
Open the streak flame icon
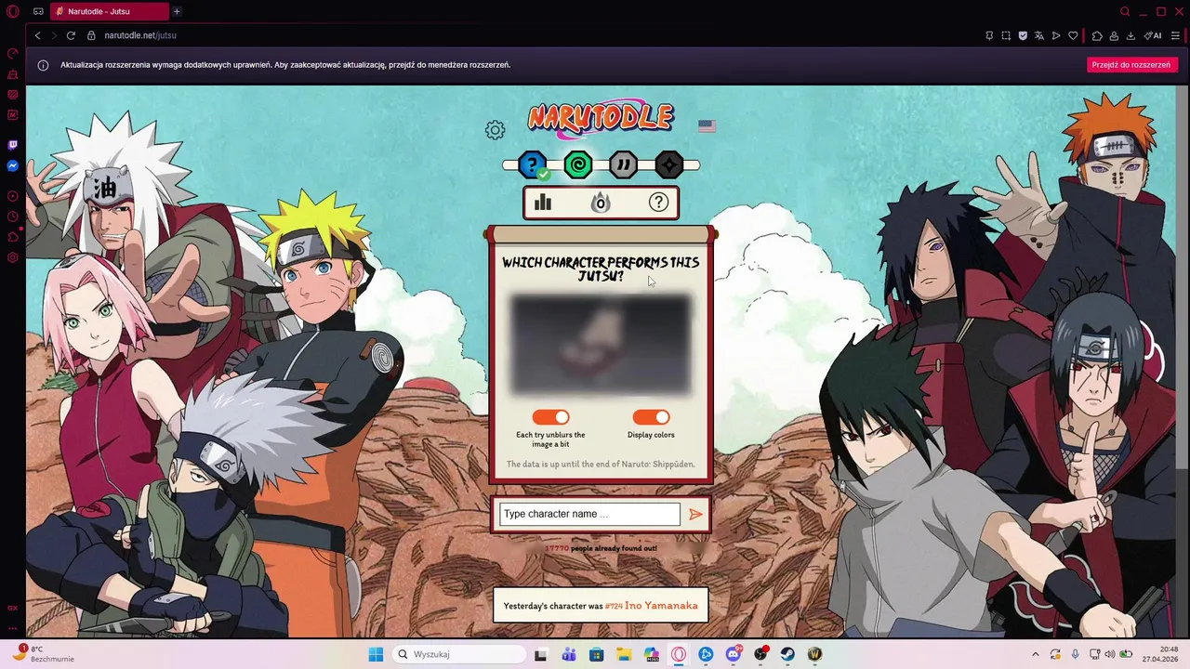pos(601,202)
